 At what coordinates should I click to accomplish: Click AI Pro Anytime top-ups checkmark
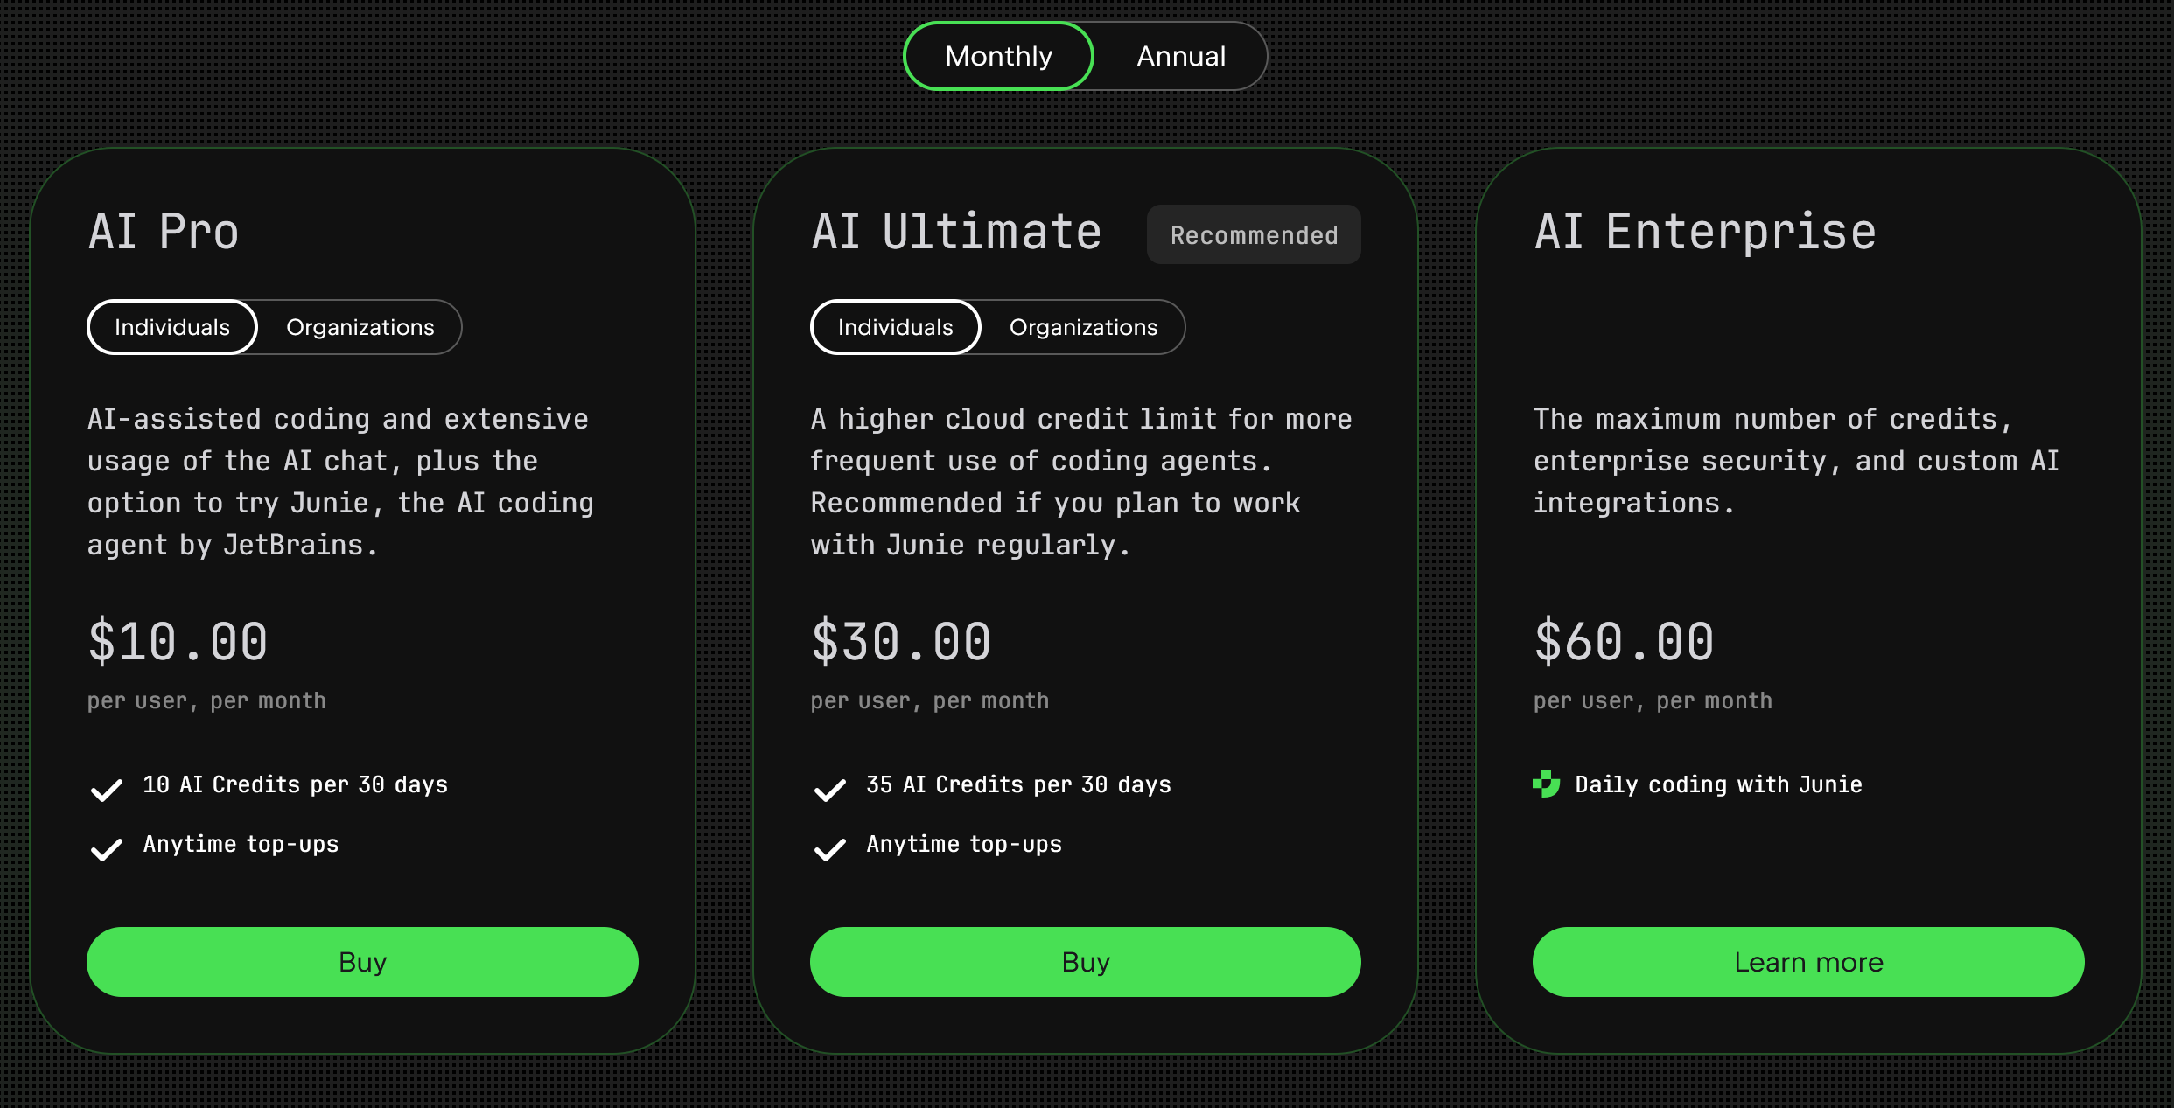pyautogui.click(x=107, y=849)
